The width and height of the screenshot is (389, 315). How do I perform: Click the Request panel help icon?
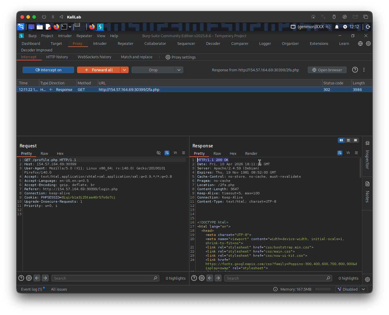(x=21, y=278)
